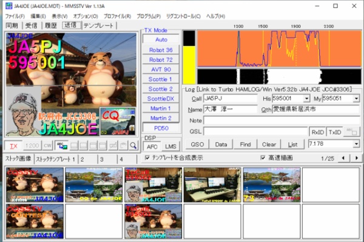The image size is (364, 242).
Task: Expand the My report dropdown
Action: [356, 99]
